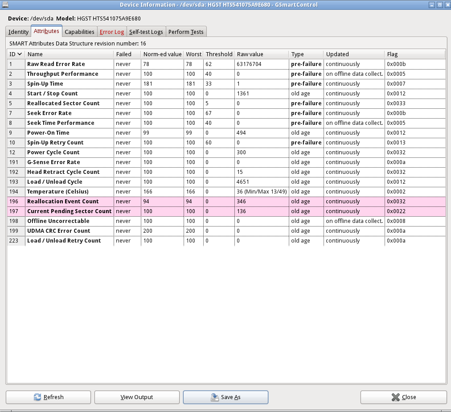
Task: Select the Spin-Up Retry Count row
Action: point(226,142)
